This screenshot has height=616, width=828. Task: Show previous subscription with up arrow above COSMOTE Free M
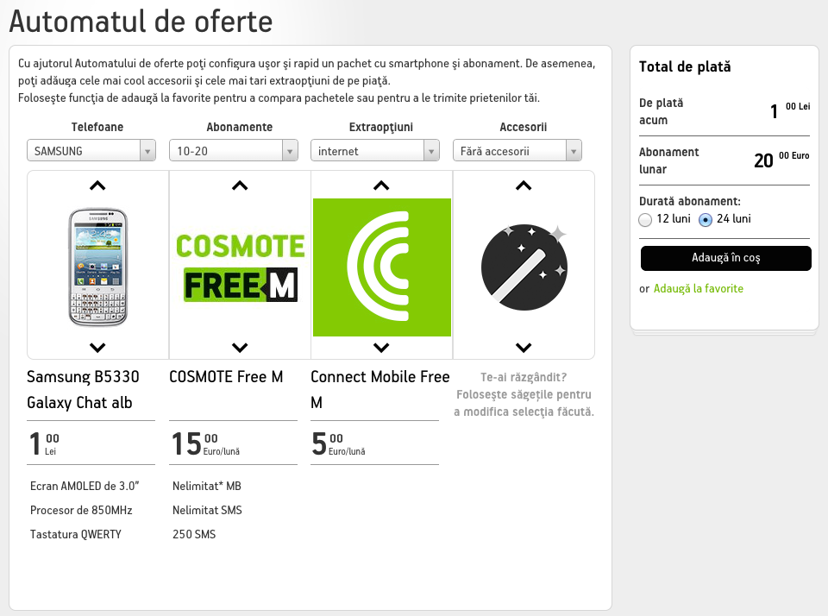(240, 185)
